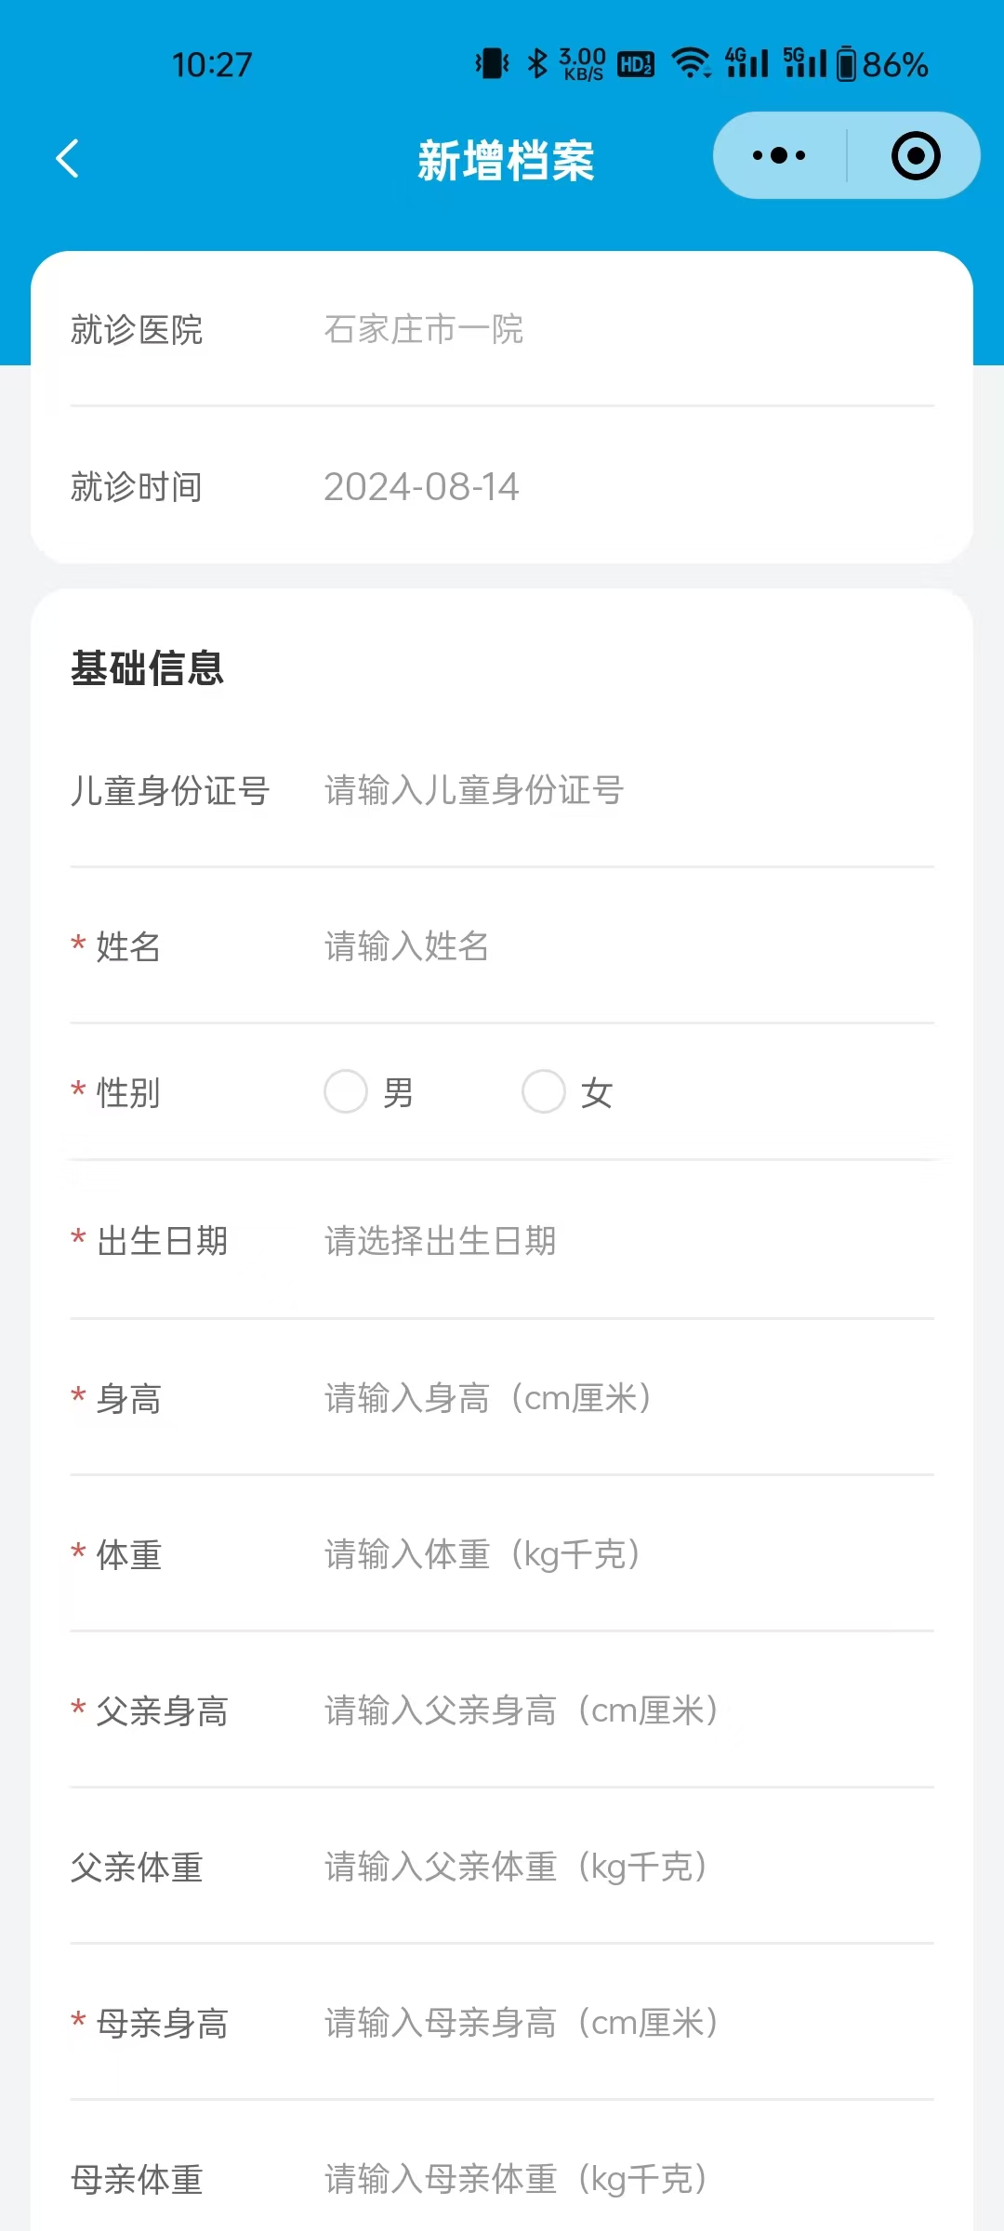The image size is (1004, 2231).
Task: Tap the mini program close circle icon
Action: click(916, 155)
